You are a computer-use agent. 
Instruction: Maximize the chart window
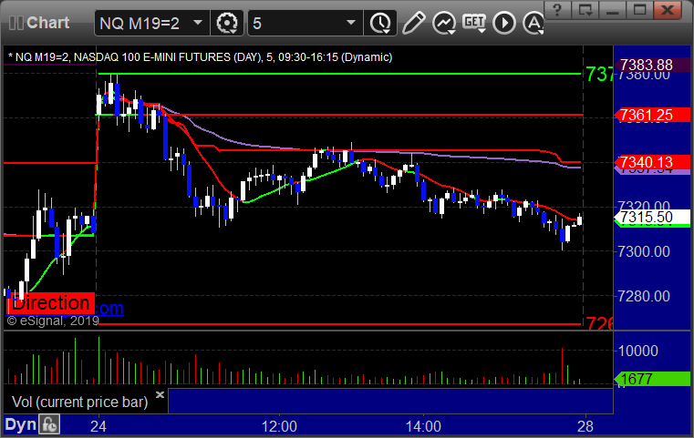(x=640, y=10)
